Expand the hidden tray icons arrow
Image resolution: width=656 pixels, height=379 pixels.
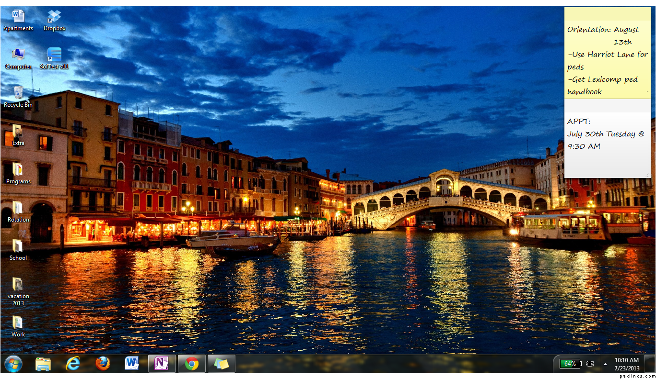coord(605,364)
